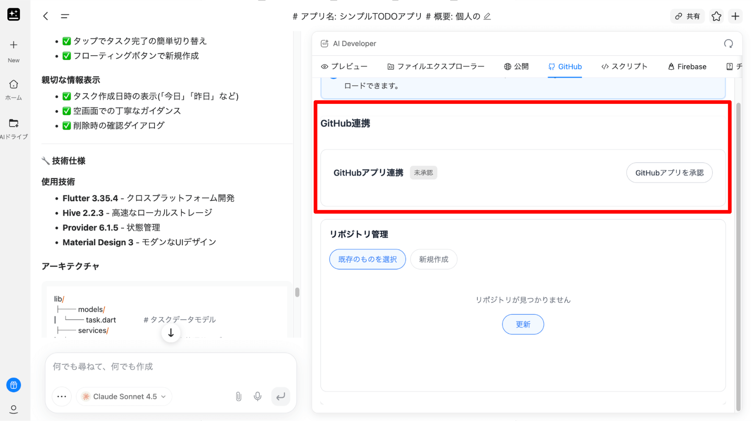Click the GitHubアプリを承認 button

[669, 173]
